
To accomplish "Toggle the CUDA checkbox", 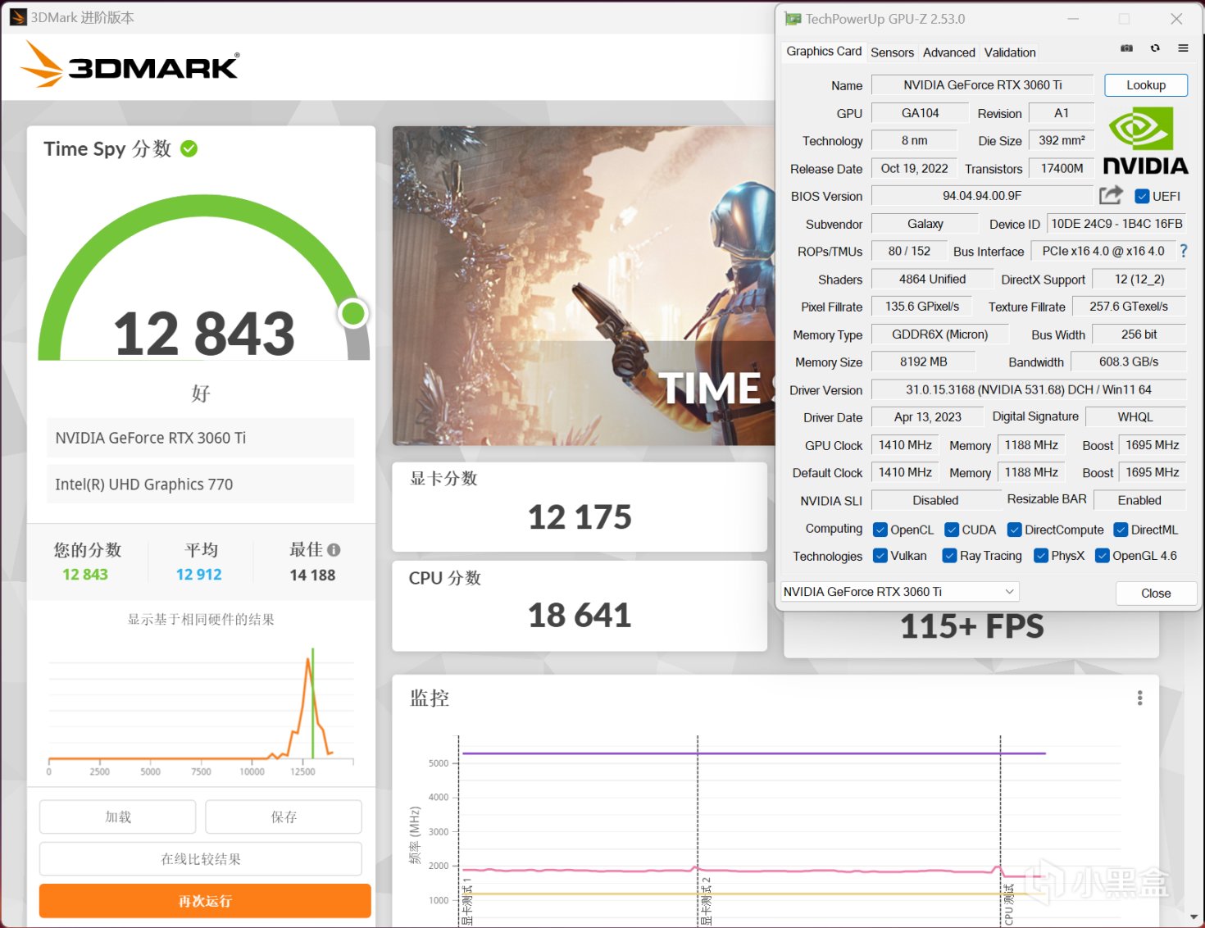I will pyautogui.click(x=952, y=530).
